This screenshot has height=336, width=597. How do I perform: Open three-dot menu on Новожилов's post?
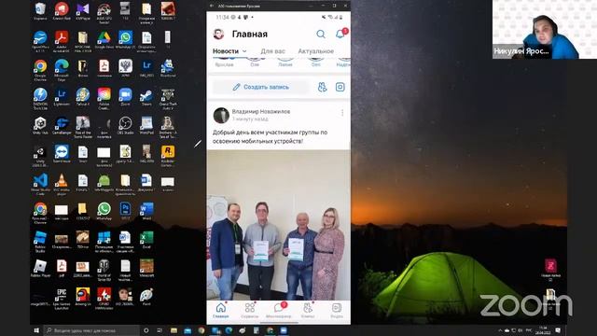coord(342,113)
